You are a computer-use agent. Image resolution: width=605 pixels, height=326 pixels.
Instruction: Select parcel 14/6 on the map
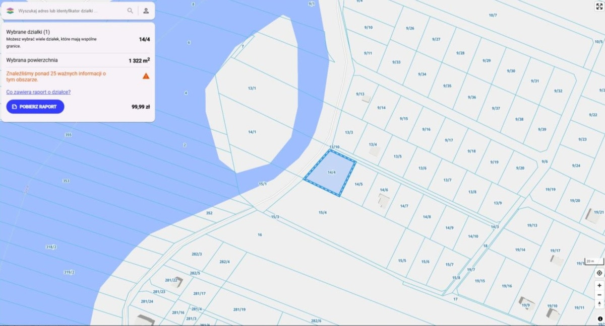tap(384, 190)
